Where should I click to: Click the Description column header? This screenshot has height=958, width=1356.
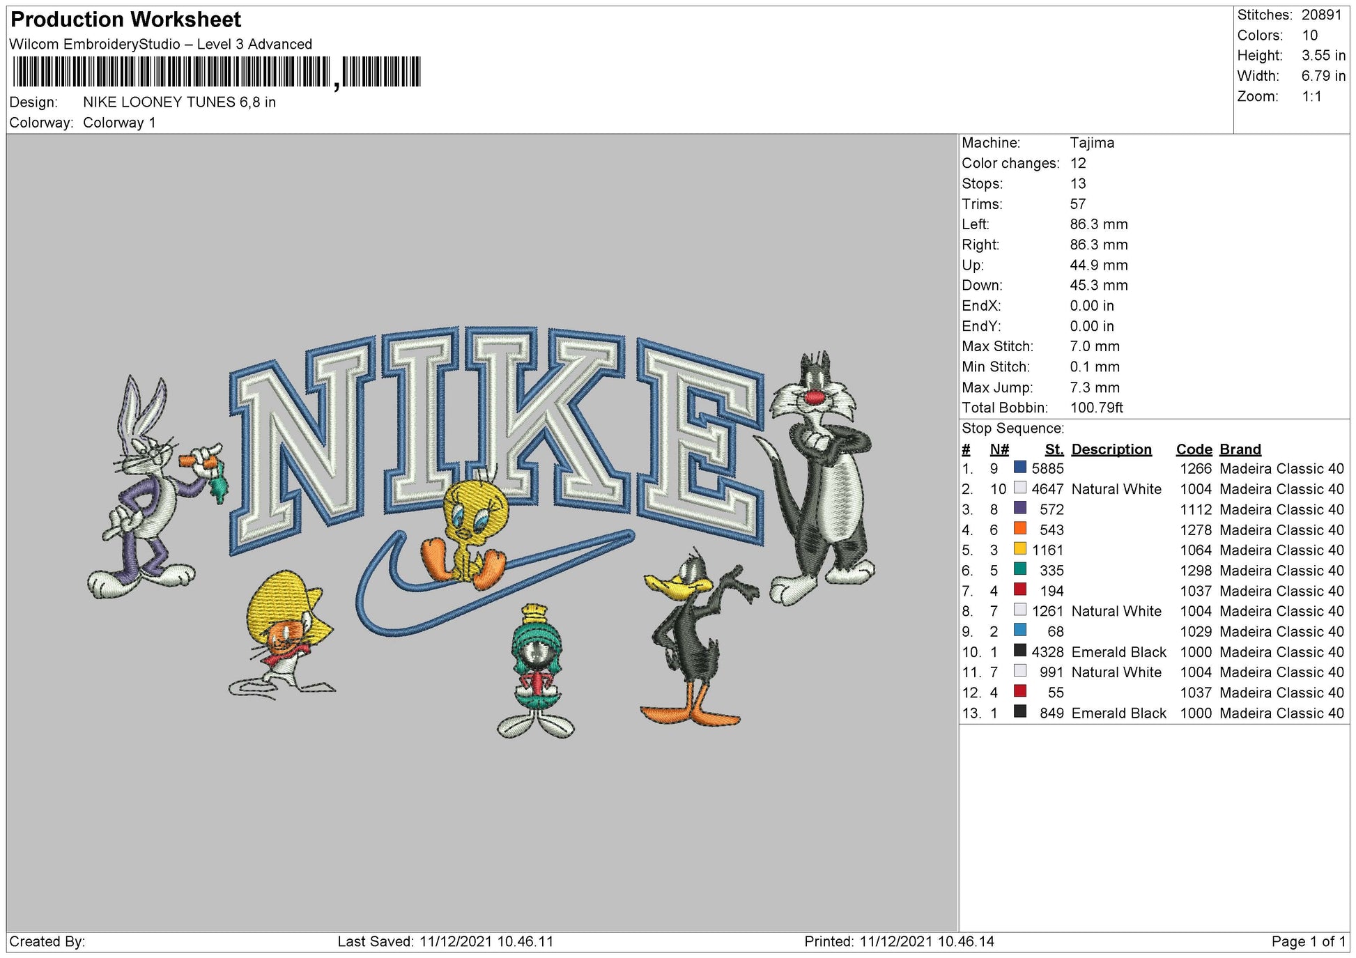[x=1111, y=449]
